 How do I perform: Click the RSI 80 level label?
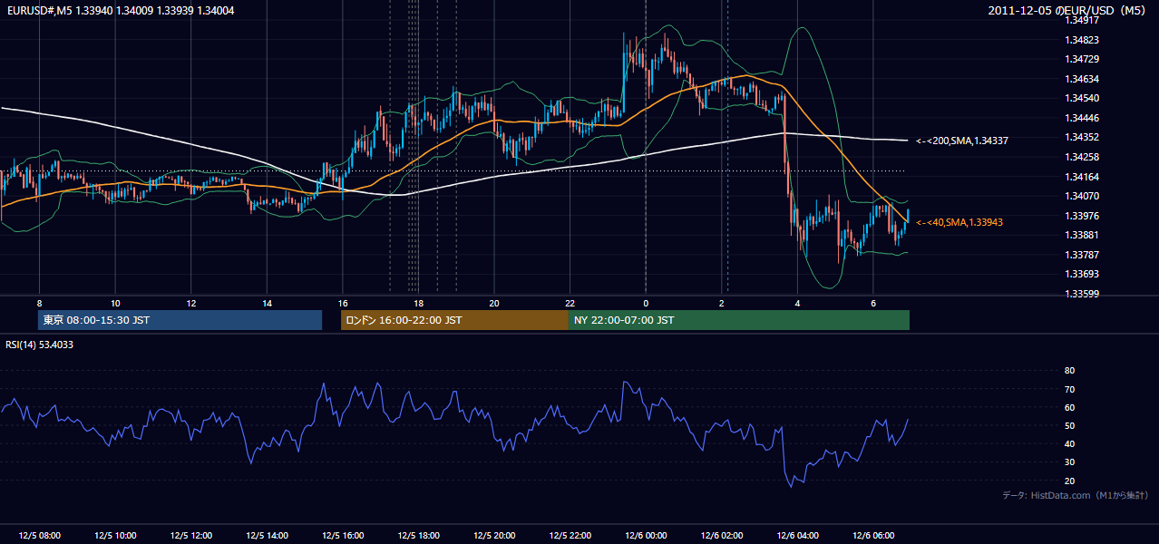[x=1069, y=371]
